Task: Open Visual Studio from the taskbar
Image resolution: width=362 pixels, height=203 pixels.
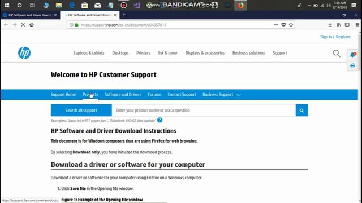Action: click(137, 5)
